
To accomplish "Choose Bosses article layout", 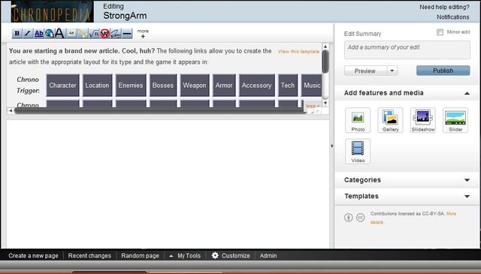I will click(x=163, y=86).
